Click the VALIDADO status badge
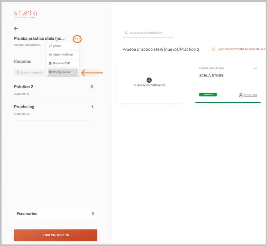267x246 pixels. click(208, 94)
